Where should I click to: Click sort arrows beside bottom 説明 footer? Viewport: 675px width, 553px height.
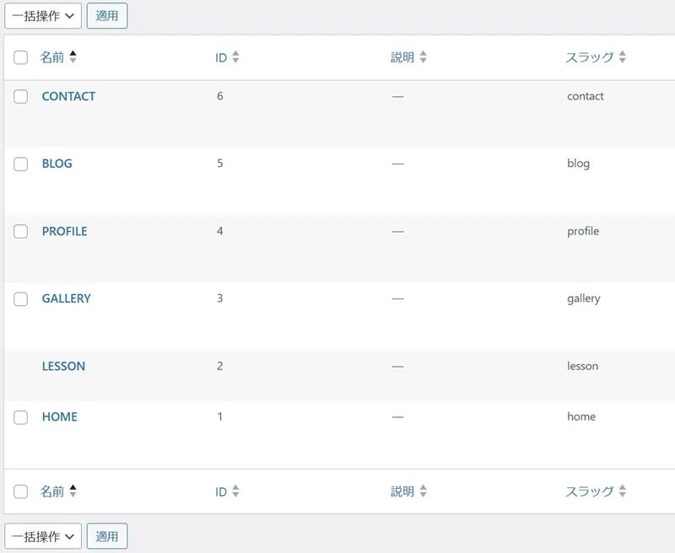(x=423, y=491)
